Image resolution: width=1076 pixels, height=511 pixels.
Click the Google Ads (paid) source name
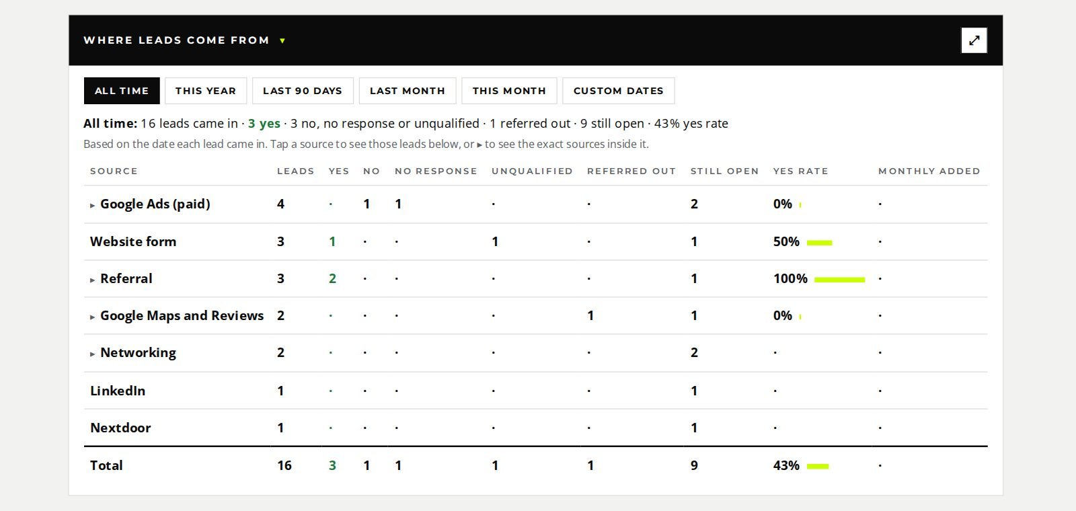[155, 204]
